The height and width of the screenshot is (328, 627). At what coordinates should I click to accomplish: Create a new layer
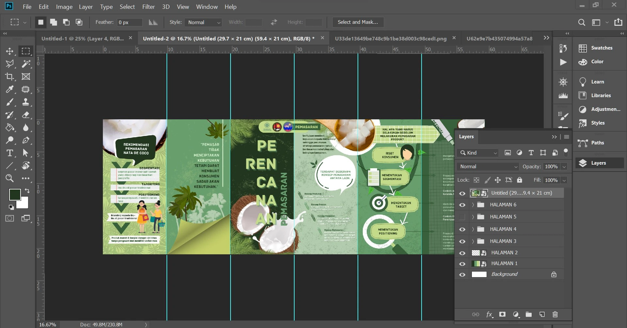click(542, 314)
